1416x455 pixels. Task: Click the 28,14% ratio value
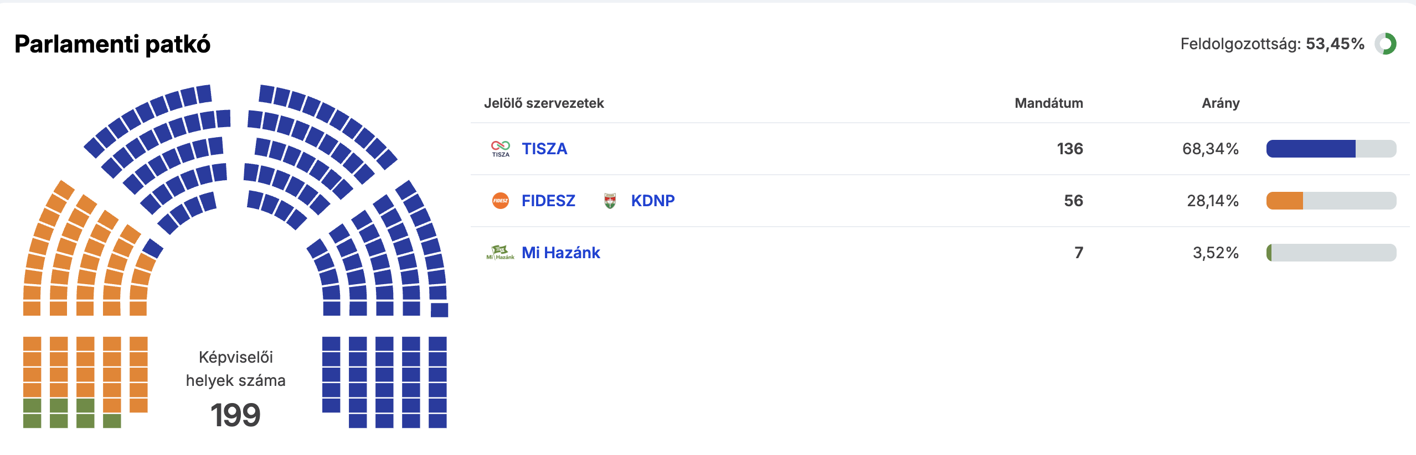pyautogui.click(x=1212, y=201)
